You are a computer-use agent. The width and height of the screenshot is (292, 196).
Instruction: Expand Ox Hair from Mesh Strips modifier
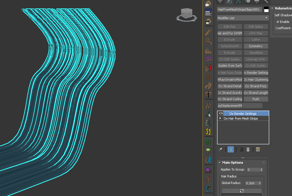[220, 118]
